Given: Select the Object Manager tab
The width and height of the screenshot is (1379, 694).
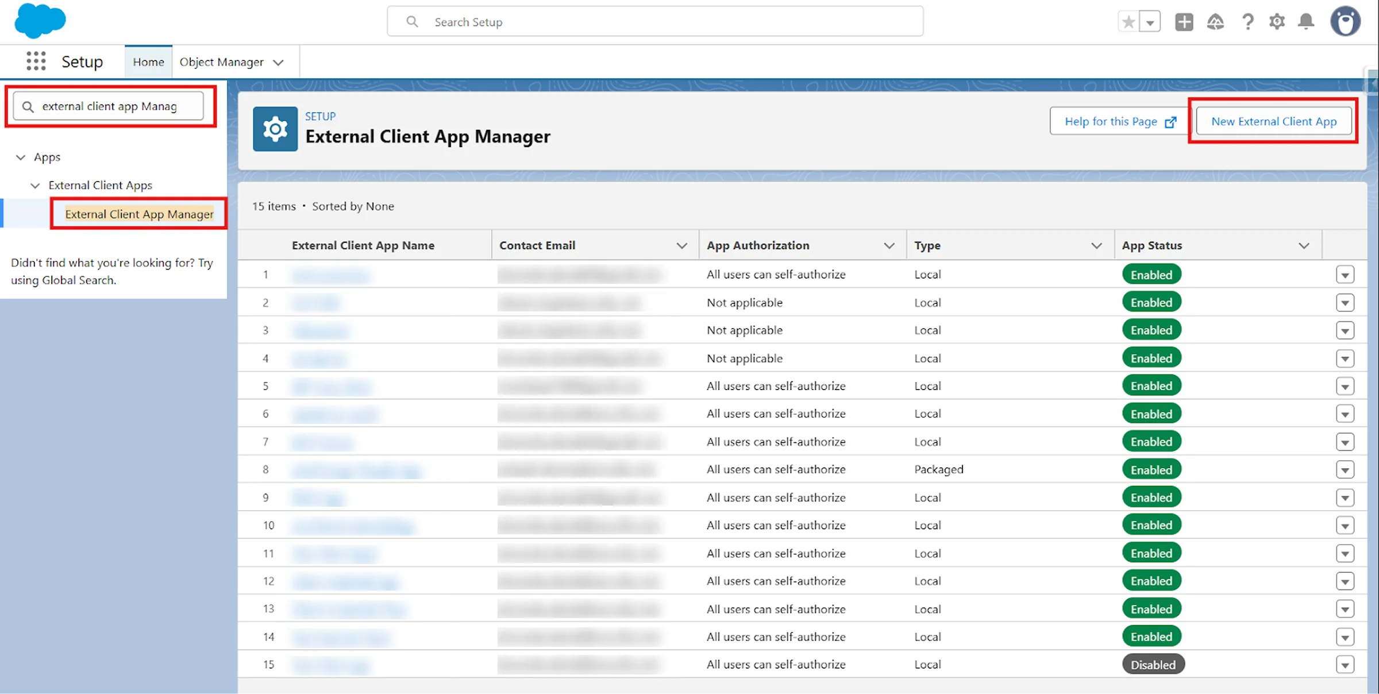Looking at the screenshot, I should coord(221,61).
